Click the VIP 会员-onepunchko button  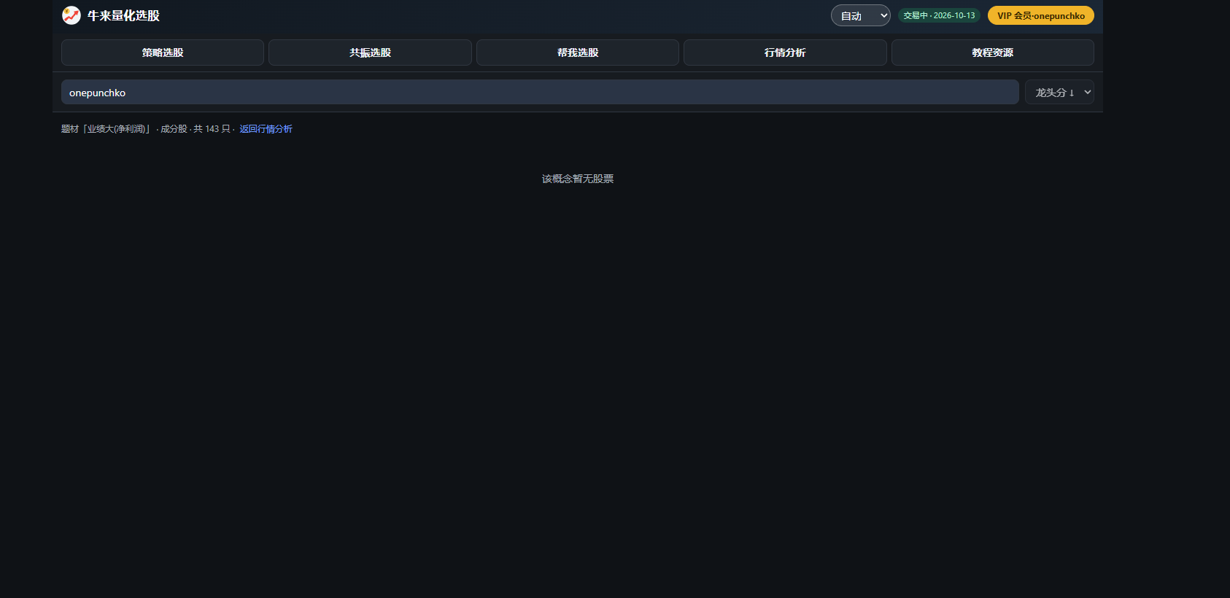[x=1041, y=15]
